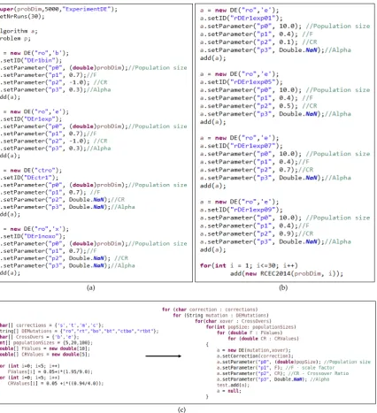This screenshot has height=413, width=377.
Task: Click the for(int i = 1; i<=30; i++) line
Action: point(249,265)
